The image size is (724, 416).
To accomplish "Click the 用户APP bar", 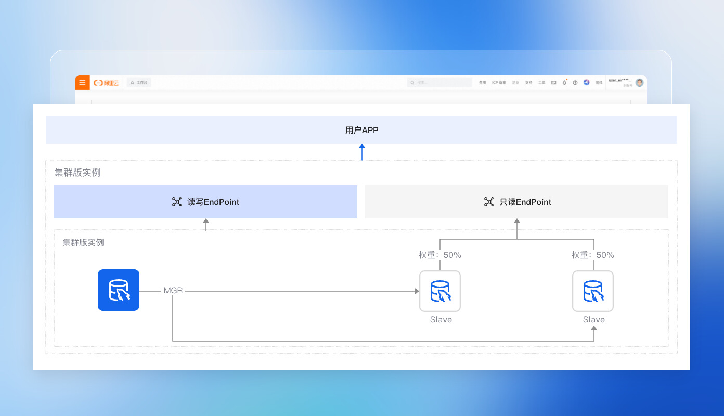I will click(x=361, y=130).
